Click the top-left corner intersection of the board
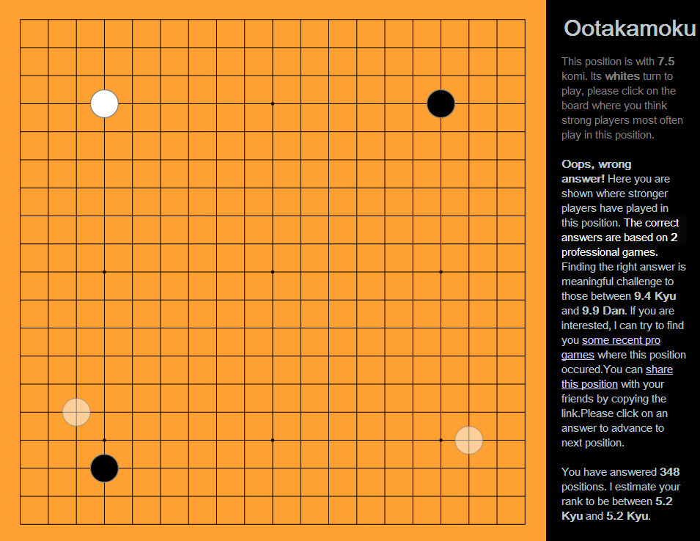The height and width of the screenshot is (541, 700). point(21,20)
